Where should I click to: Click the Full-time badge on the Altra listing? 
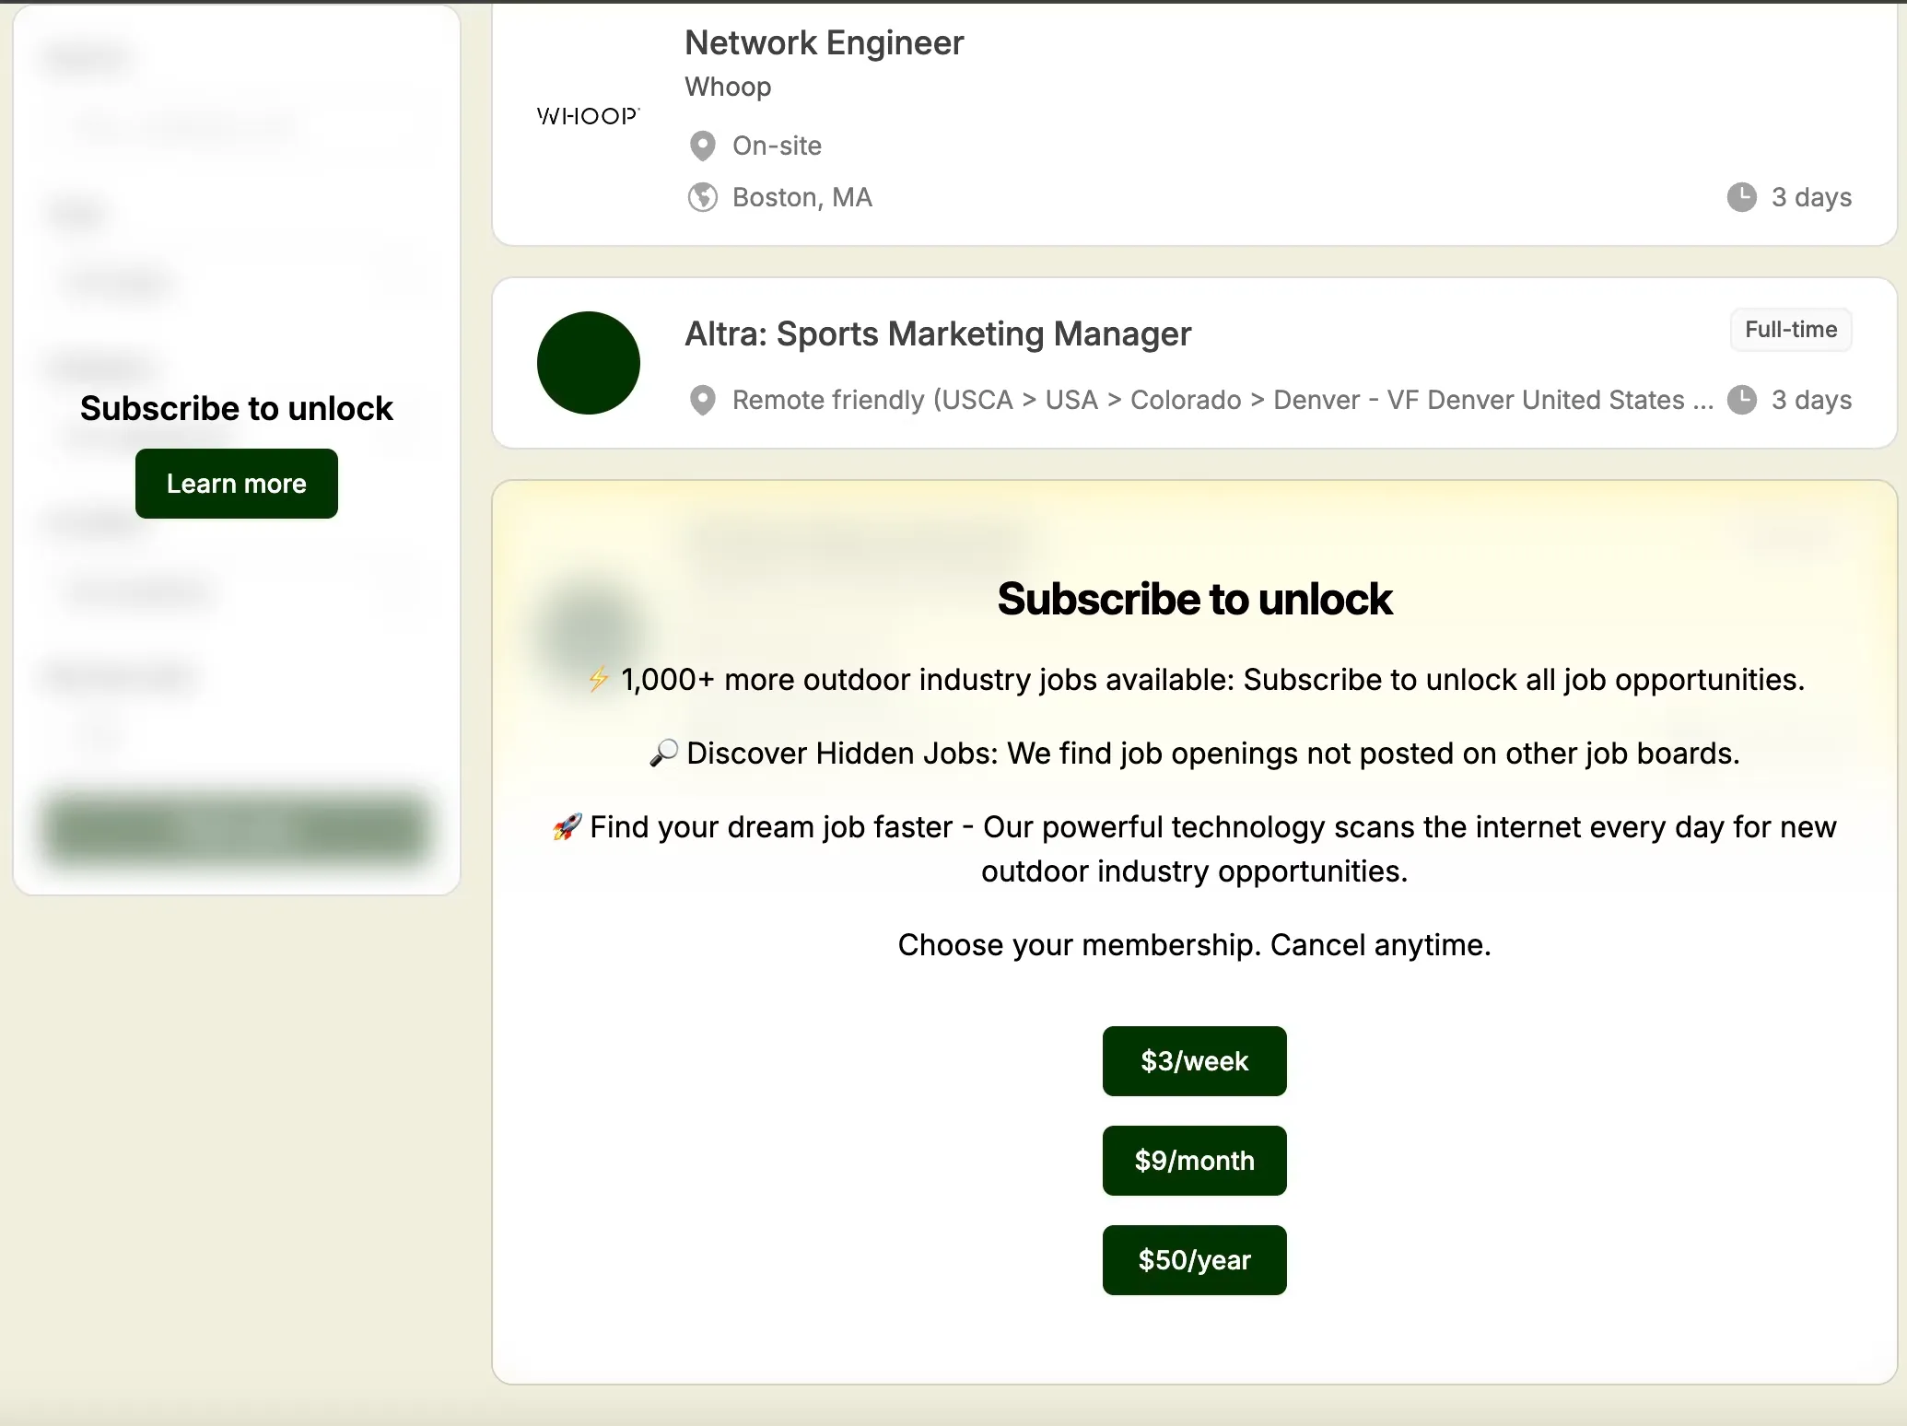coord(1790,330)
